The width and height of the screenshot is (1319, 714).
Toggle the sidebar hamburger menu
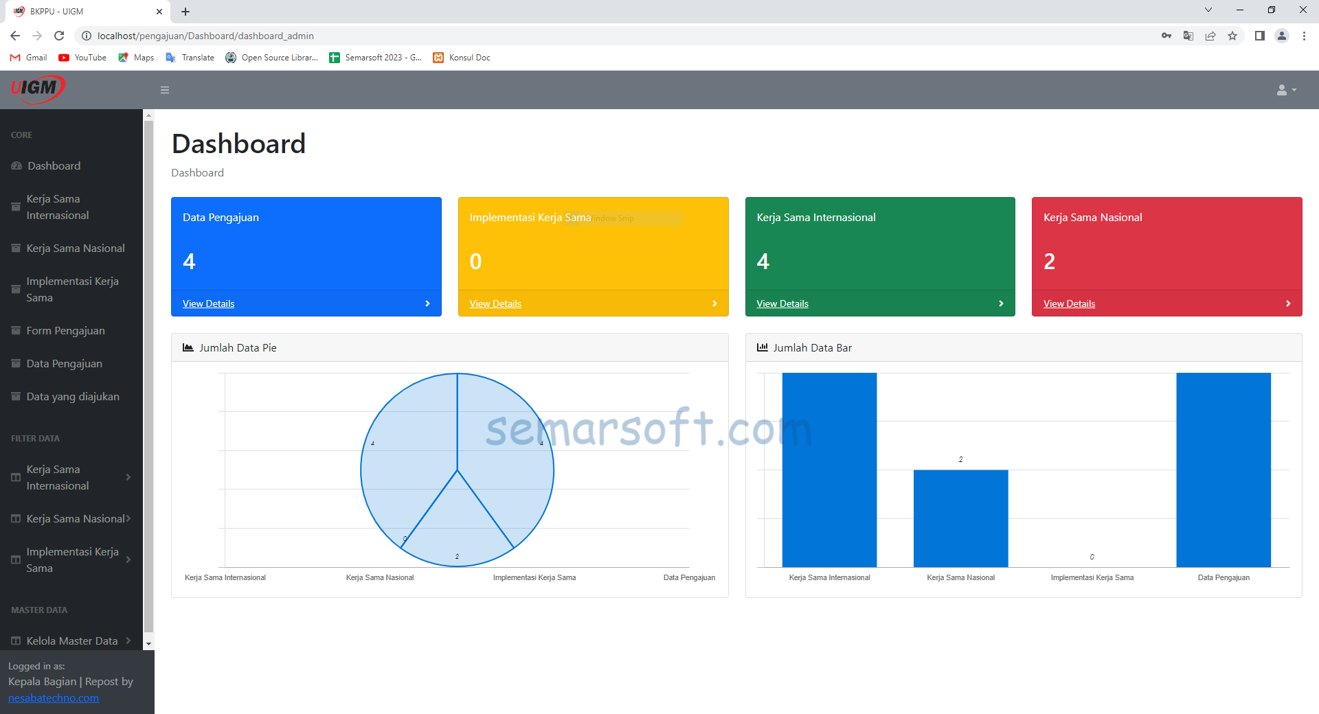(x=165, y=90)
